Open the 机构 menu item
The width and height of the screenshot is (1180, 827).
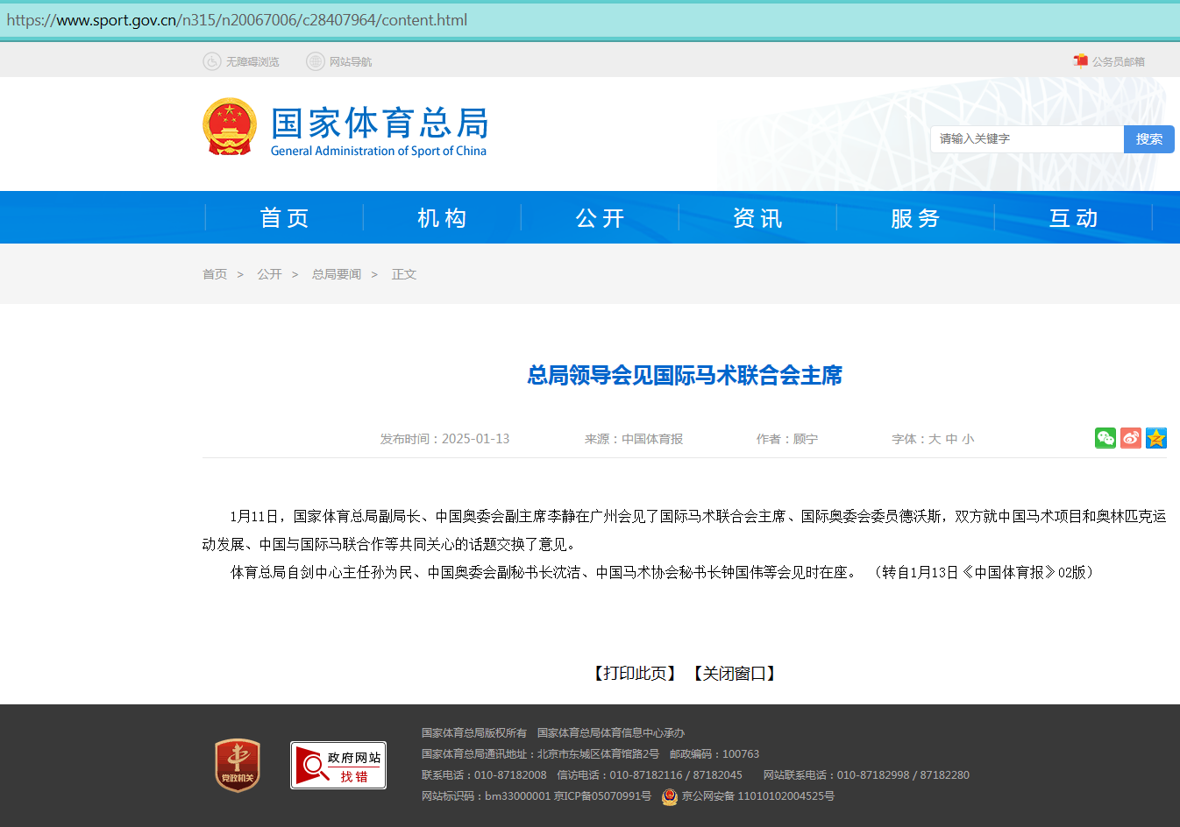click(x=442, y=218)
